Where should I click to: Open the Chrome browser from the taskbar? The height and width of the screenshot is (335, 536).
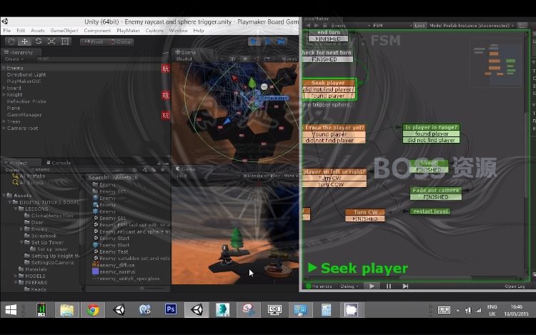pos(93,310)
